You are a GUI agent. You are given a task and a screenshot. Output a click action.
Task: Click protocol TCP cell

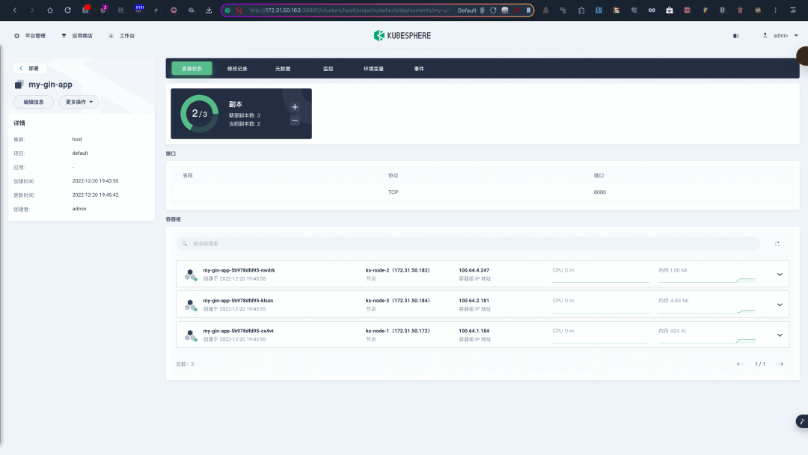[394, 192]
